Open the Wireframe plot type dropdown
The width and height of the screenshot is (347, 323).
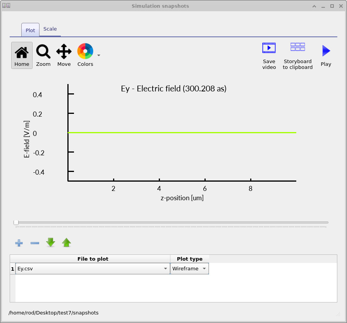pyautogui.click(x=190, y=268)
